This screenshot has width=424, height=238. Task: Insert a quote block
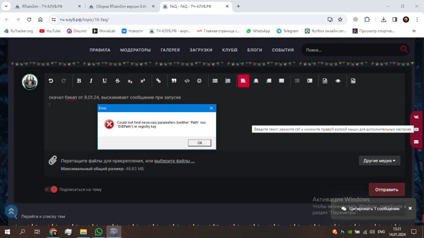(174, 81)
